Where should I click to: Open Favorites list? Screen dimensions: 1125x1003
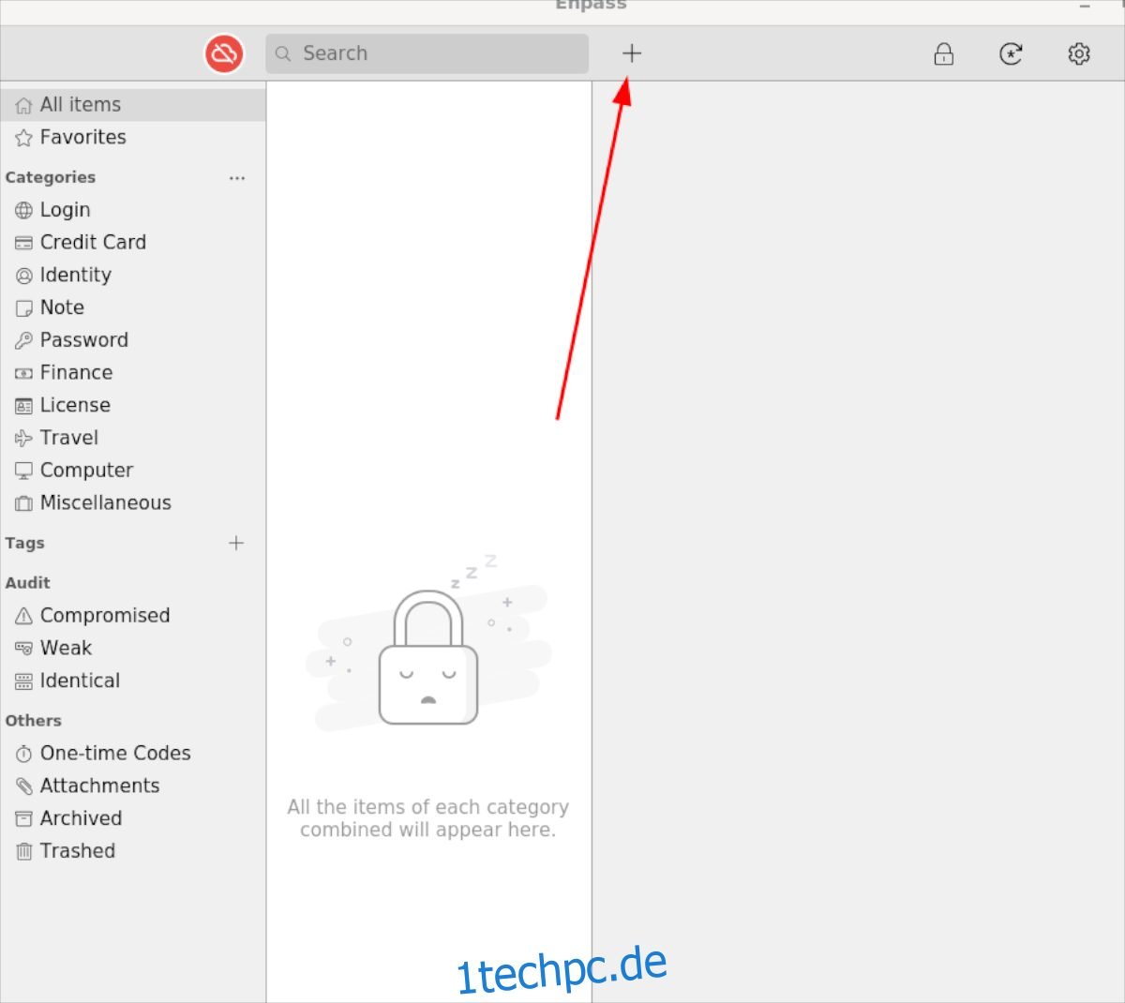[x=133, y=138]
